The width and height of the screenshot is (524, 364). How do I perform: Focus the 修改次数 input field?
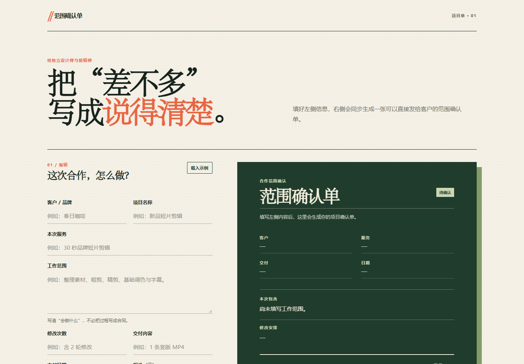pyautogui.click(x=87, y=347)
